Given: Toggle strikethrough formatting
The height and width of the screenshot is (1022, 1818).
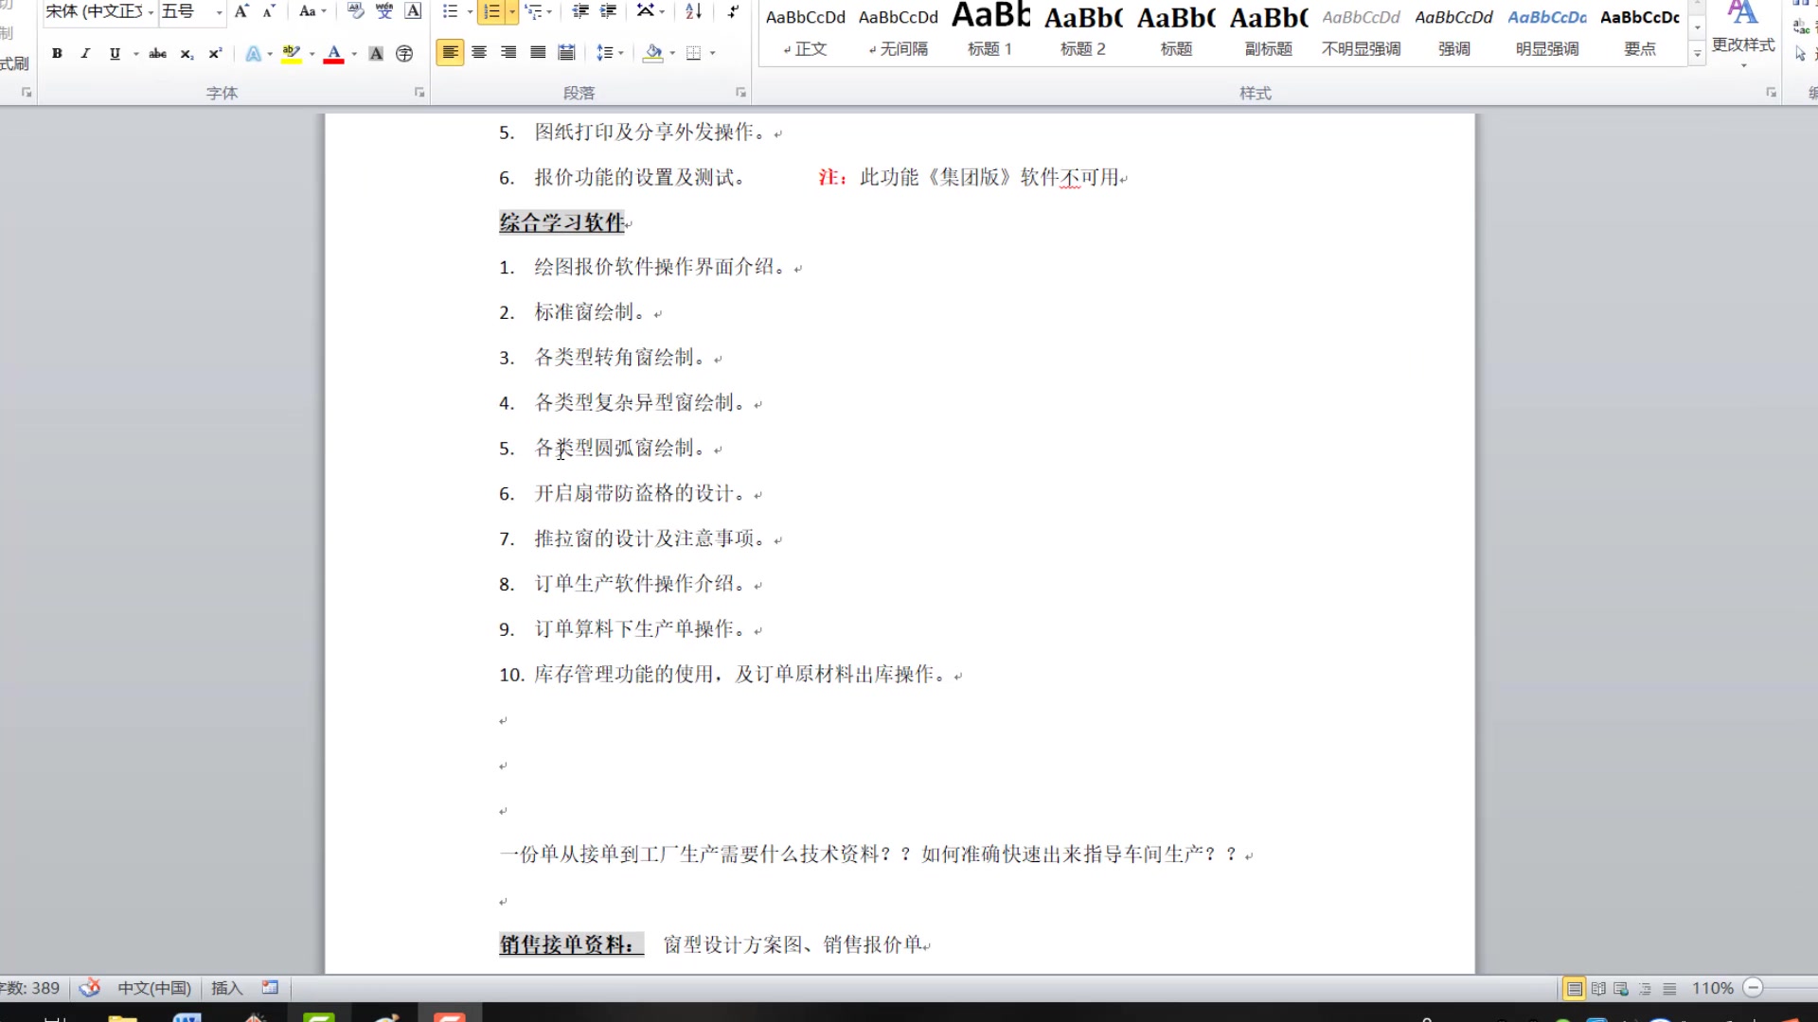Looking at the screenshot, I should 158,53.
